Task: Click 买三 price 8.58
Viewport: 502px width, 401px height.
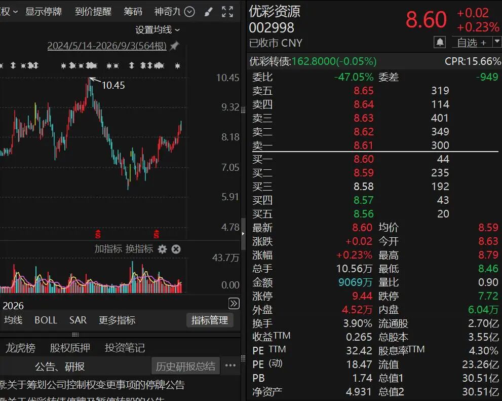Action: [x=363, y=187]
